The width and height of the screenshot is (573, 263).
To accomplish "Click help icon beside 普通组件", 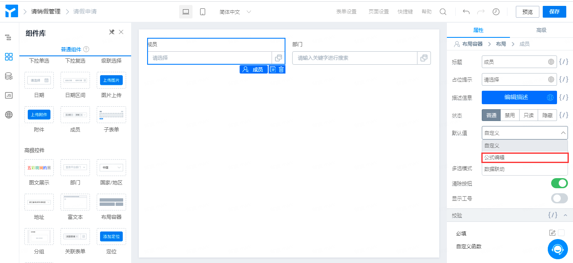I will (x=86, y=49).
